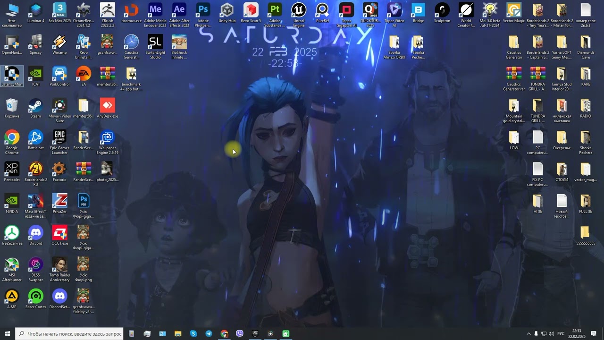The width and height of the screenshot is (604, 340).
Task: Select the MSI Afterburner icon
Action: click(12, 270)
